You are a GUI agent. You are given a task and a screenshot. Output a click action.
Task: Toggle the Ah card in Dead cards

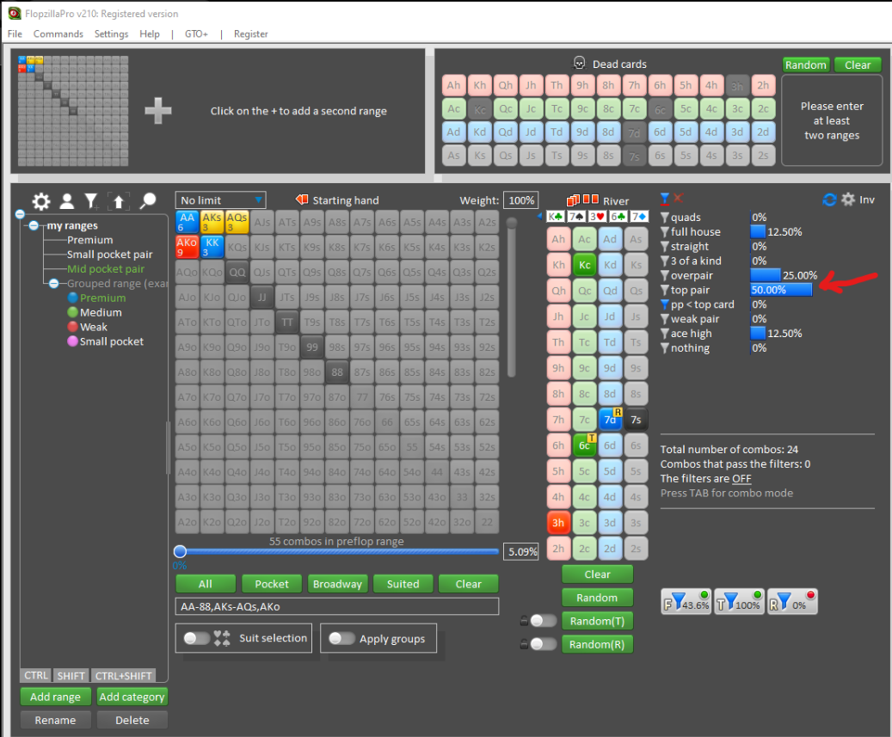(x=453, y=85)
